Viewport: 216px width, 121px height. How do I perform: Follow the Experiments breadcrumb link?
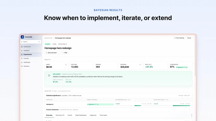(48, 38)
